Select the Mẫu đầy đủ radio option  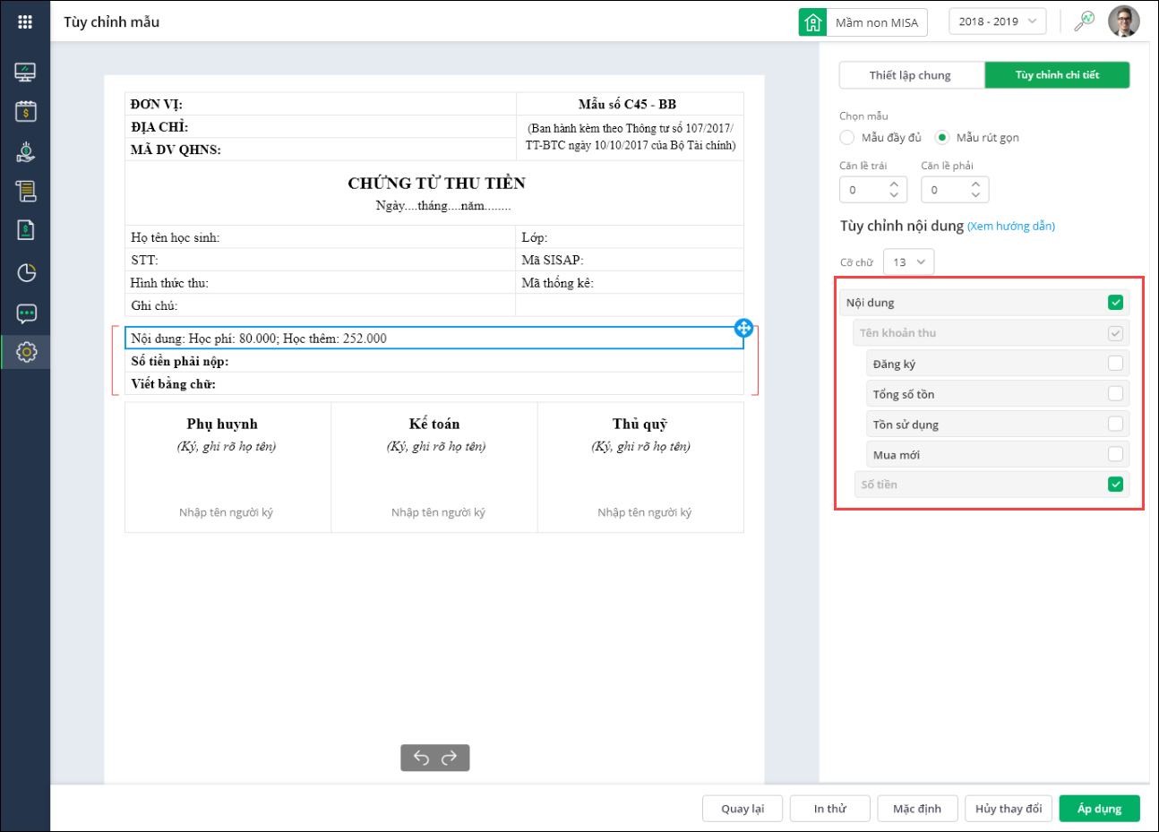click(847, 138)
